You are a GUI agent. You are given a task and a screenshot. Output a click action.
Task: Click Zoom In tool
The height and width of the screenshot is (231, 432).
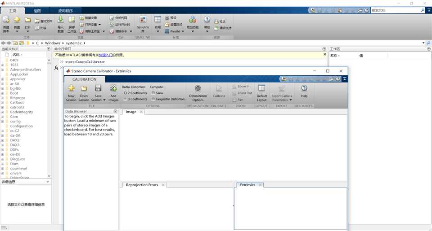coord(241,87)
